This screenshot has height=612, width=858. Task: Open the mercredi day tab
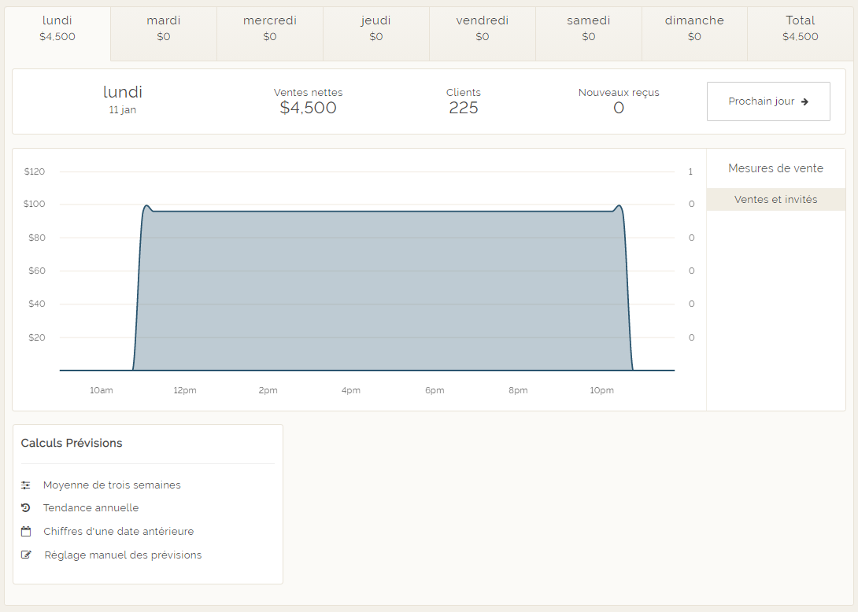(x=270, y=28)
